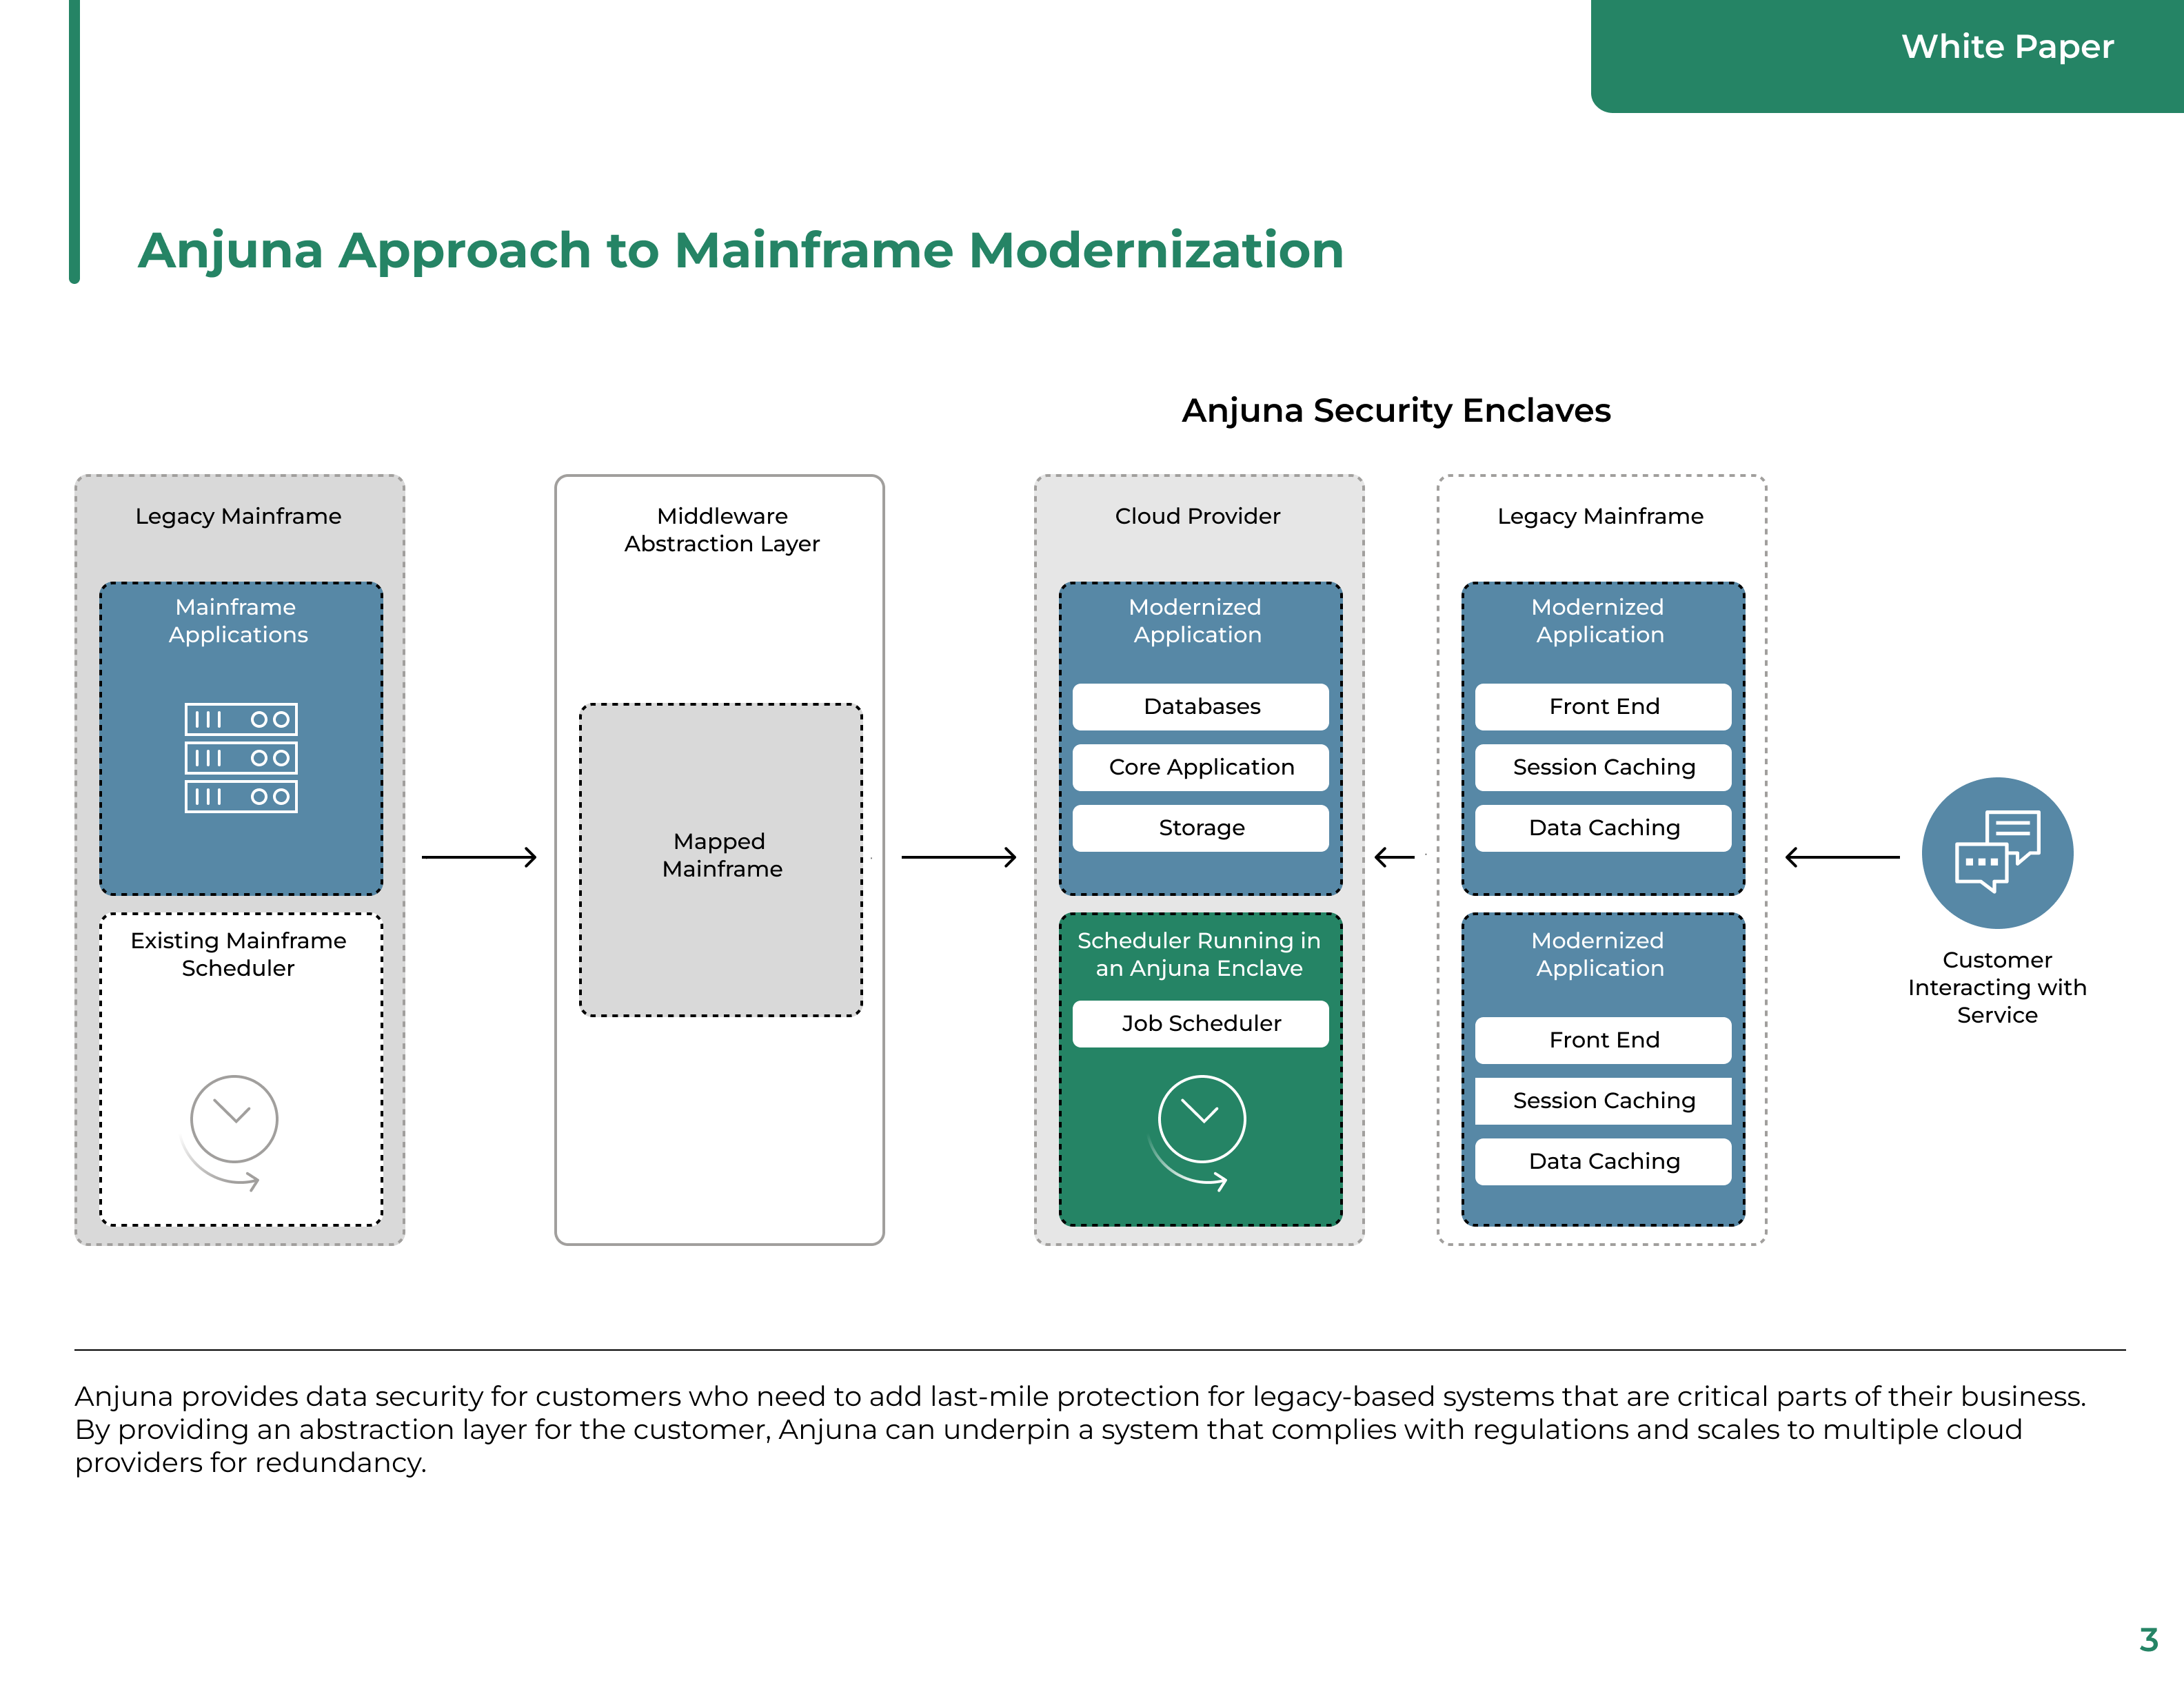The width and height of the screenshot is (2184, 1687).
Task: Click the Job Scheduler box
Action: 1200,1023
